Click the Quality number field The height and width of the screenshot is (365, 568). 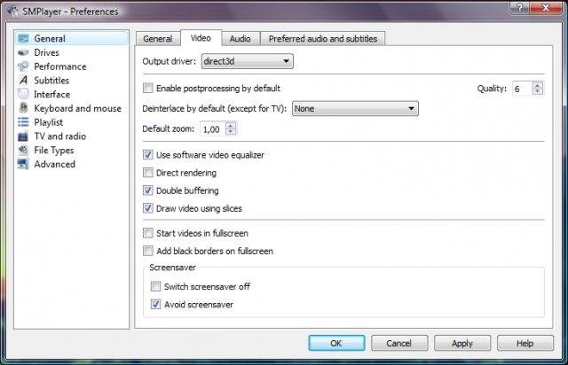523,89
